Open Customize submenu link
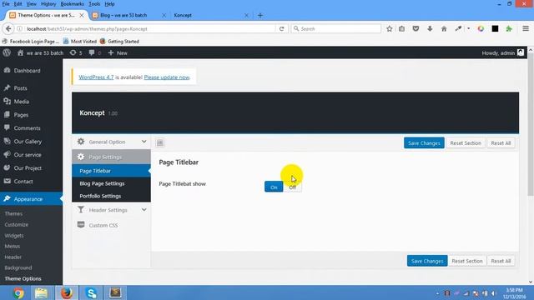Viewport: 534px width, 300px height. 17,224
